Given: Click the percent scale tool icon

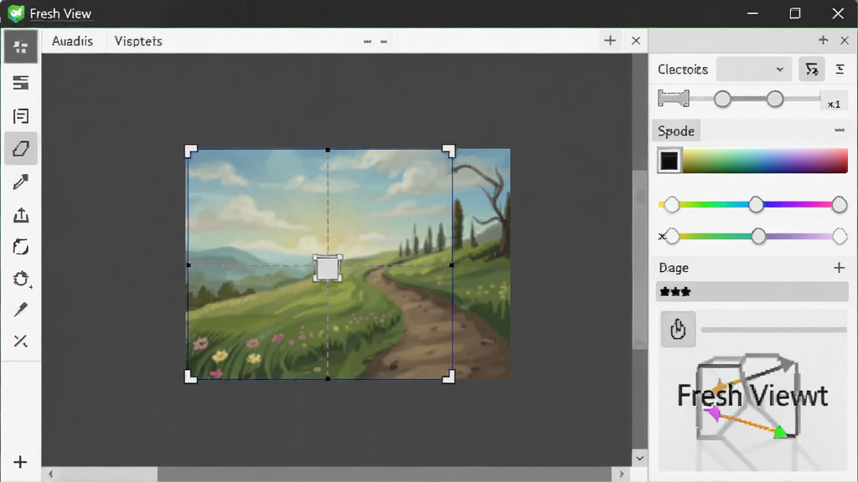Looking at the screenshot, I should click(x=21, y=341).
